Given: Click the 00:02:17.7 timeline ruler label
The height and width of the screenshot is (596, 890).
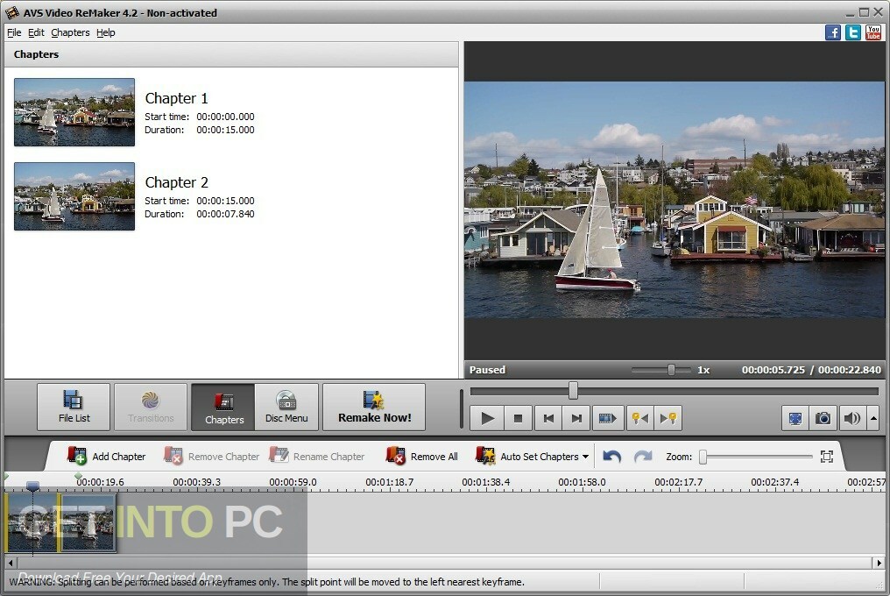Looking at the screenshot, I should pos(678,482).
